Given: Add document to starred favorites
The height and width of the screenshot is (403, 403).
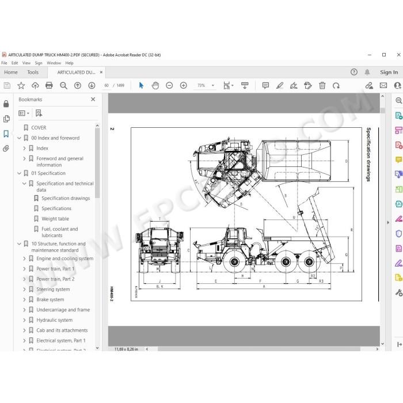Looking at the screenshot, I should pos(21,85).
